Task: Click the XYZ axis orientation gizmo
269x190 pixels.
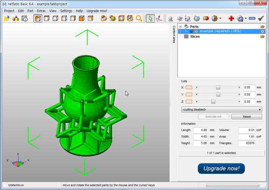Action: pos(18,160)
